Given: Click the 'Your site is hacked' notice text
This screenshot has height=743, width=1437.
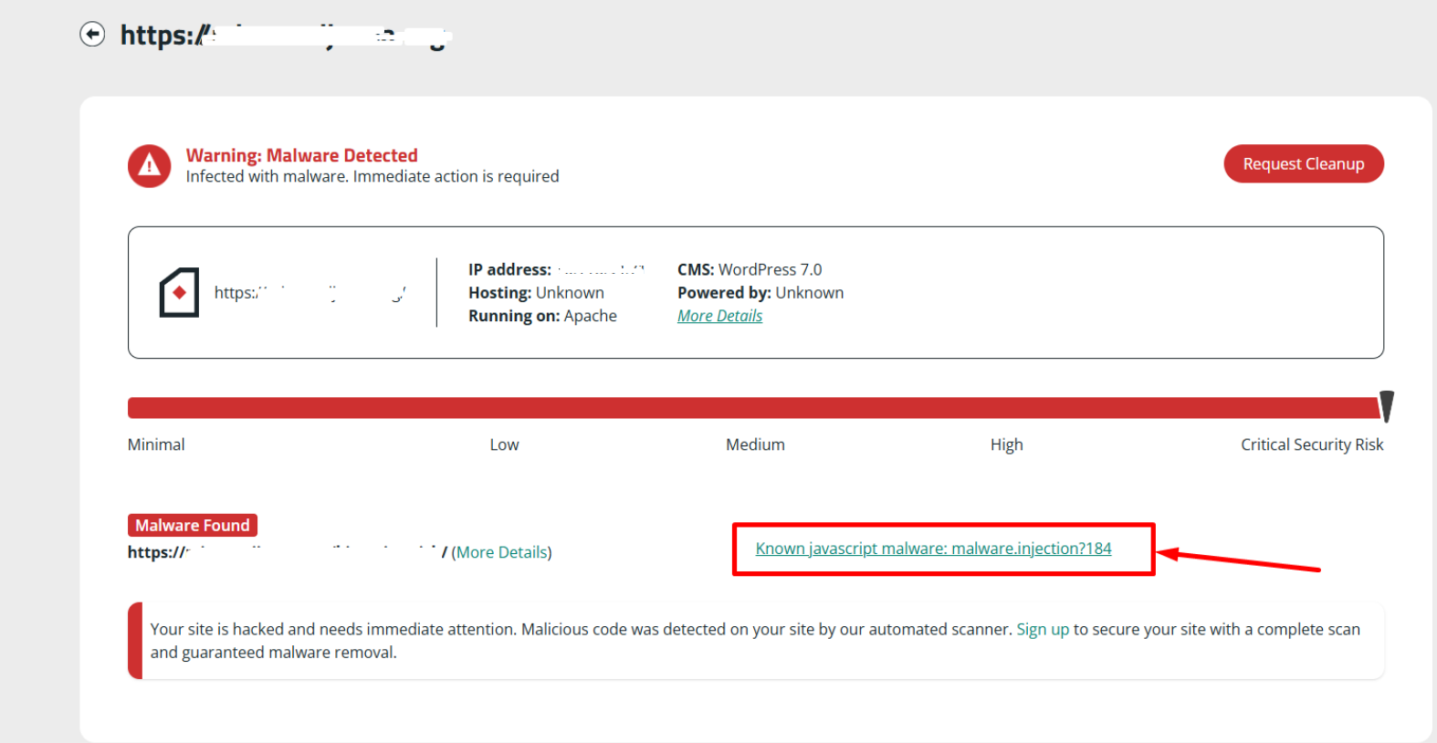Looking at the screenshot, I should [755, 641].
